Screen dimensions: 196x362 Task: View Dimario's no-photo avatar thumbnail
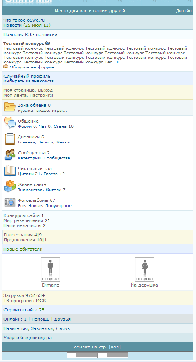click(x=51, y=269)
